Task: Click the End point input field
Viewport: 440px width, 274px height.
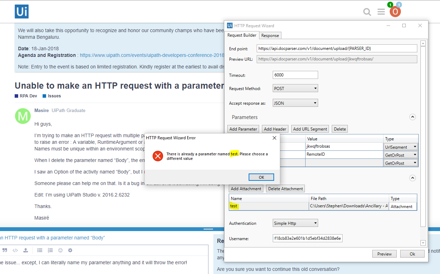Action: click(x=337, y=48)
